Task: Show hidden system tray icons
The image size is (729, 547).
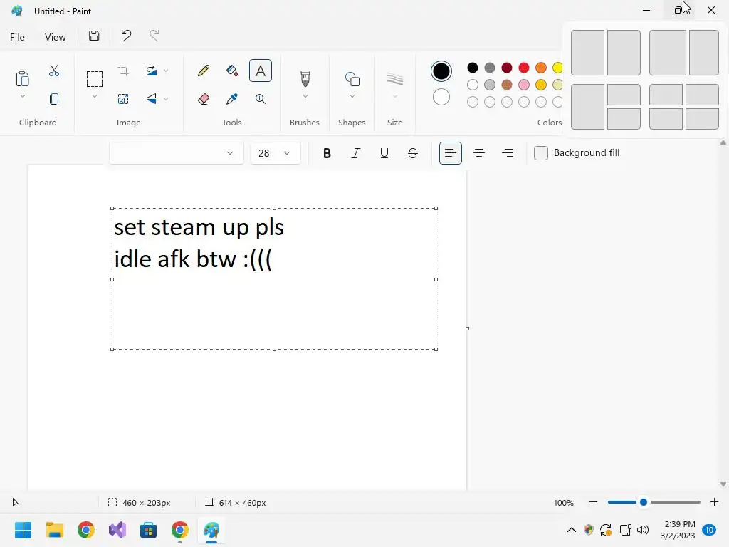Action: pos(572,530)
